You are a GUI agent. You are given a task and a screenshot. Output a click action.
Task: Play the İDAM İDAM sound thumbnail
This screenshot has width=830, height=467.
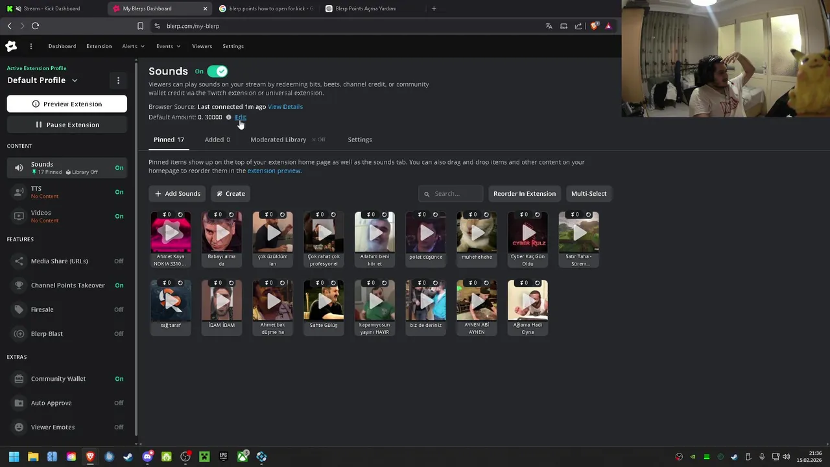coord(222,300)
